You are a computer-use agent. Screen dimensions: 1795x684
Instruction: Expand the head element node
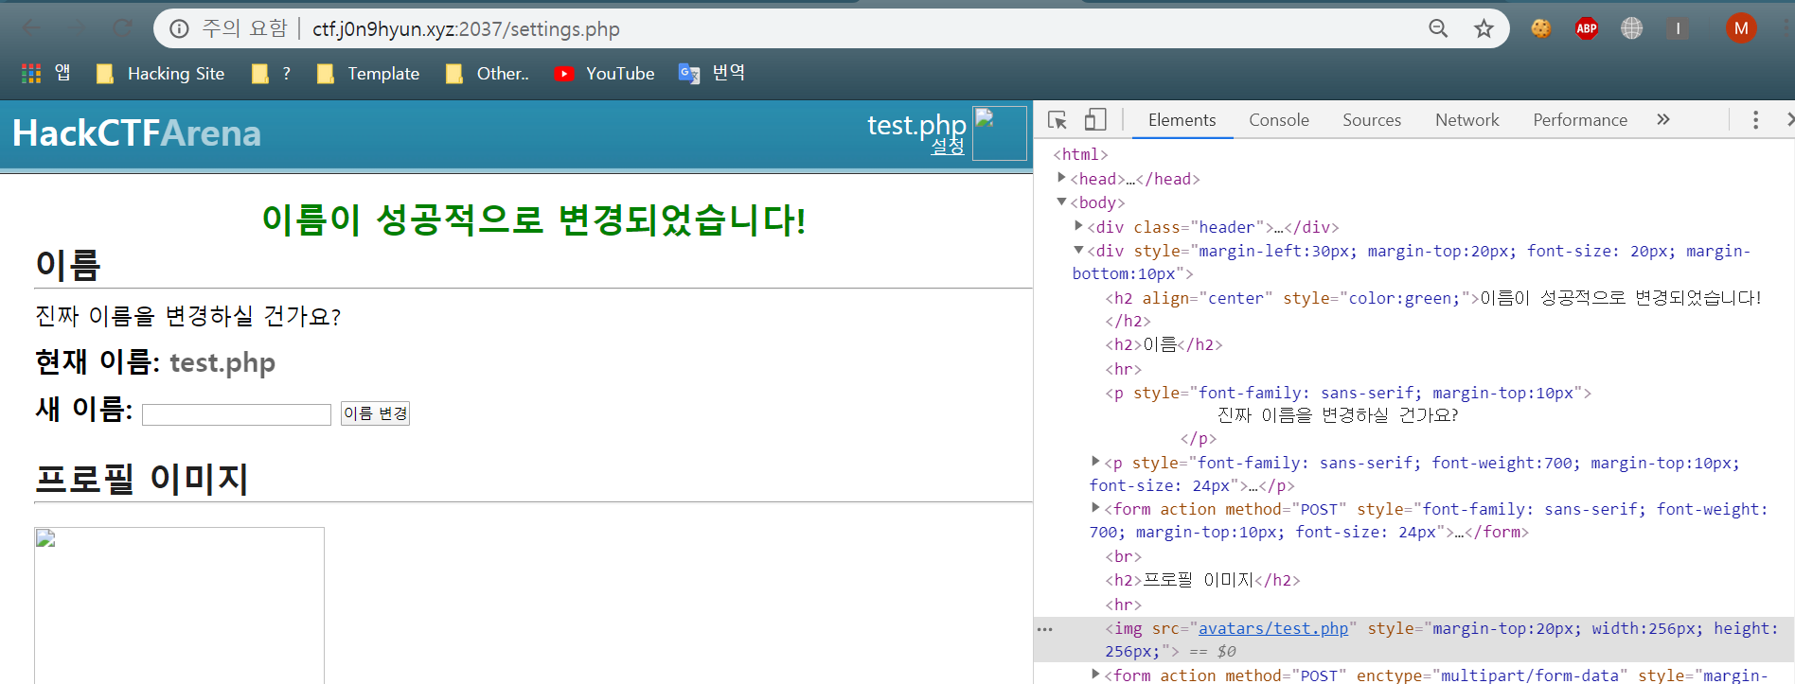[1061, 178]
